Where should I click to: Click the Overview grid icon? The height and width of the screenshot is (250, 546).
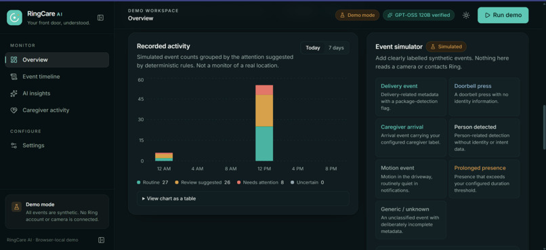tap(14, 60)
